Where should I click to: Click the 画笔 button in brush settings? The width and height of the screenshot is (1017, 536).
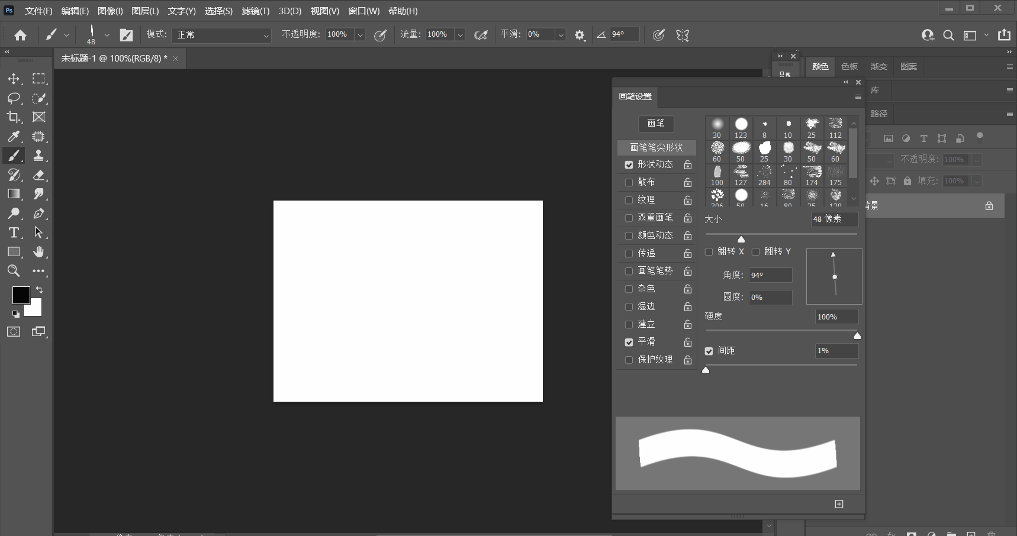[x=656, y=124]
